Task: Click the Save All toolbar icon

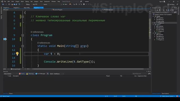Action: (x=16, y=4)
